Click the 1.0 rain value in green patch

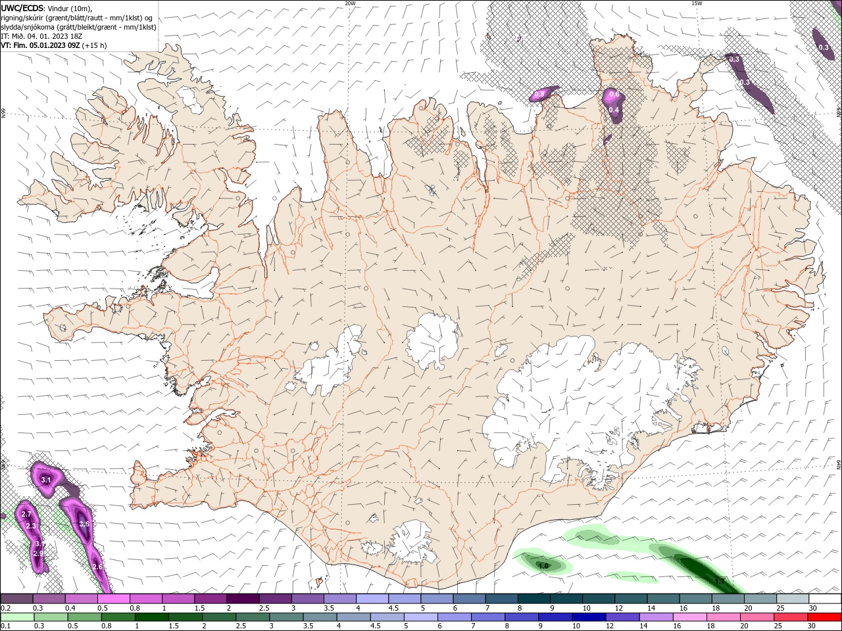click(544, 565)
